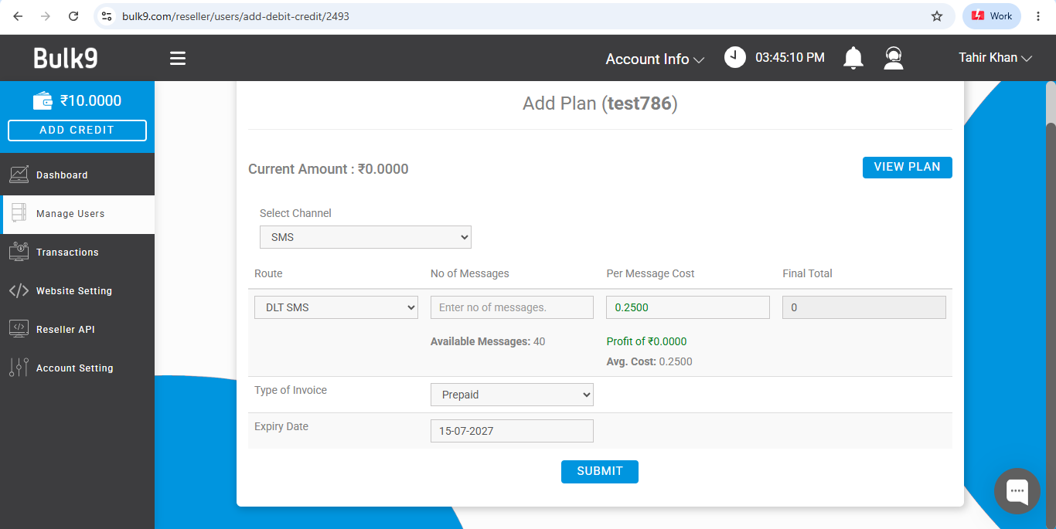The height and width of the screenshot is (529, 1056).
Task: Open the DLT SMS route dropdown
Action: click(x=336, y=307)
